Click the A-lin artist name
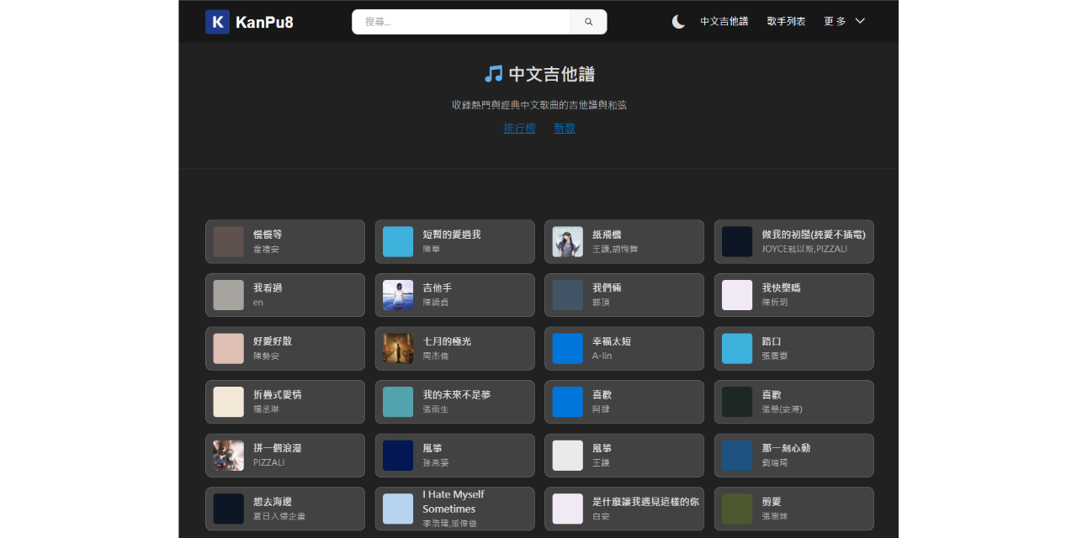This screenshot has height=538, width=1077. [602, 356]
